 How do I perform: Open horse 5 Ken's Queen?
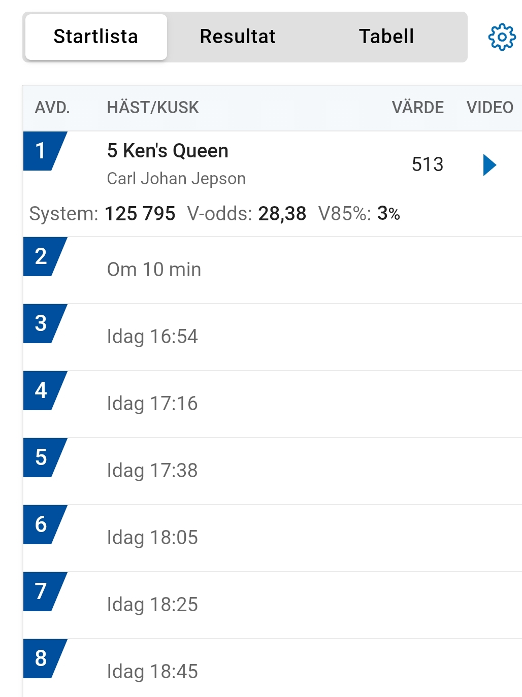(168, 151)
